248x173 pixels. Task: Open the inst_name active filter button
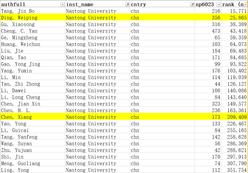pyautogui.click(x=127, y=5)
